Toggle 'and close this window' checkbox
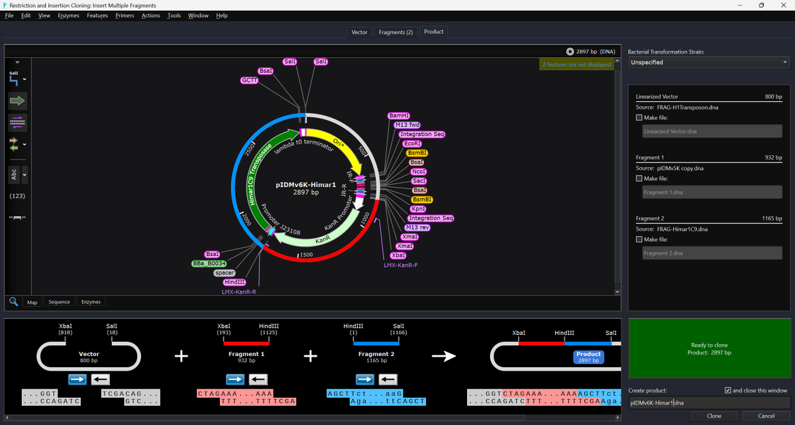Viewport: 795px width, 425px height. tap(728, 391)
